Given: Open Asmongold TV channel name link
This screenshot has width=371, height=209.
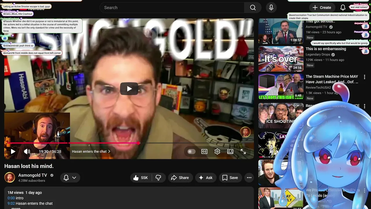Looking at the screenshot, I should [33, 175].
